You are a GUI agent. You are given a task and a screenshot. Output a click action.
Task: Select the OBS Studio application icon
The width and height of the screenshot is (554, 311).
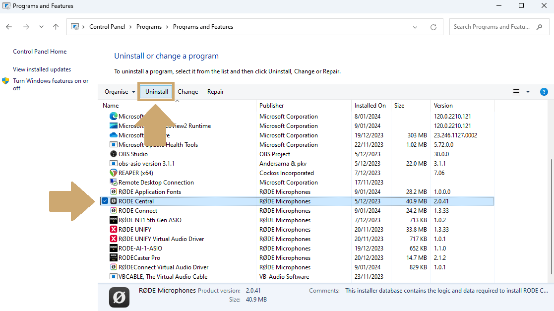pyautogui.click(x=113, y=154)
